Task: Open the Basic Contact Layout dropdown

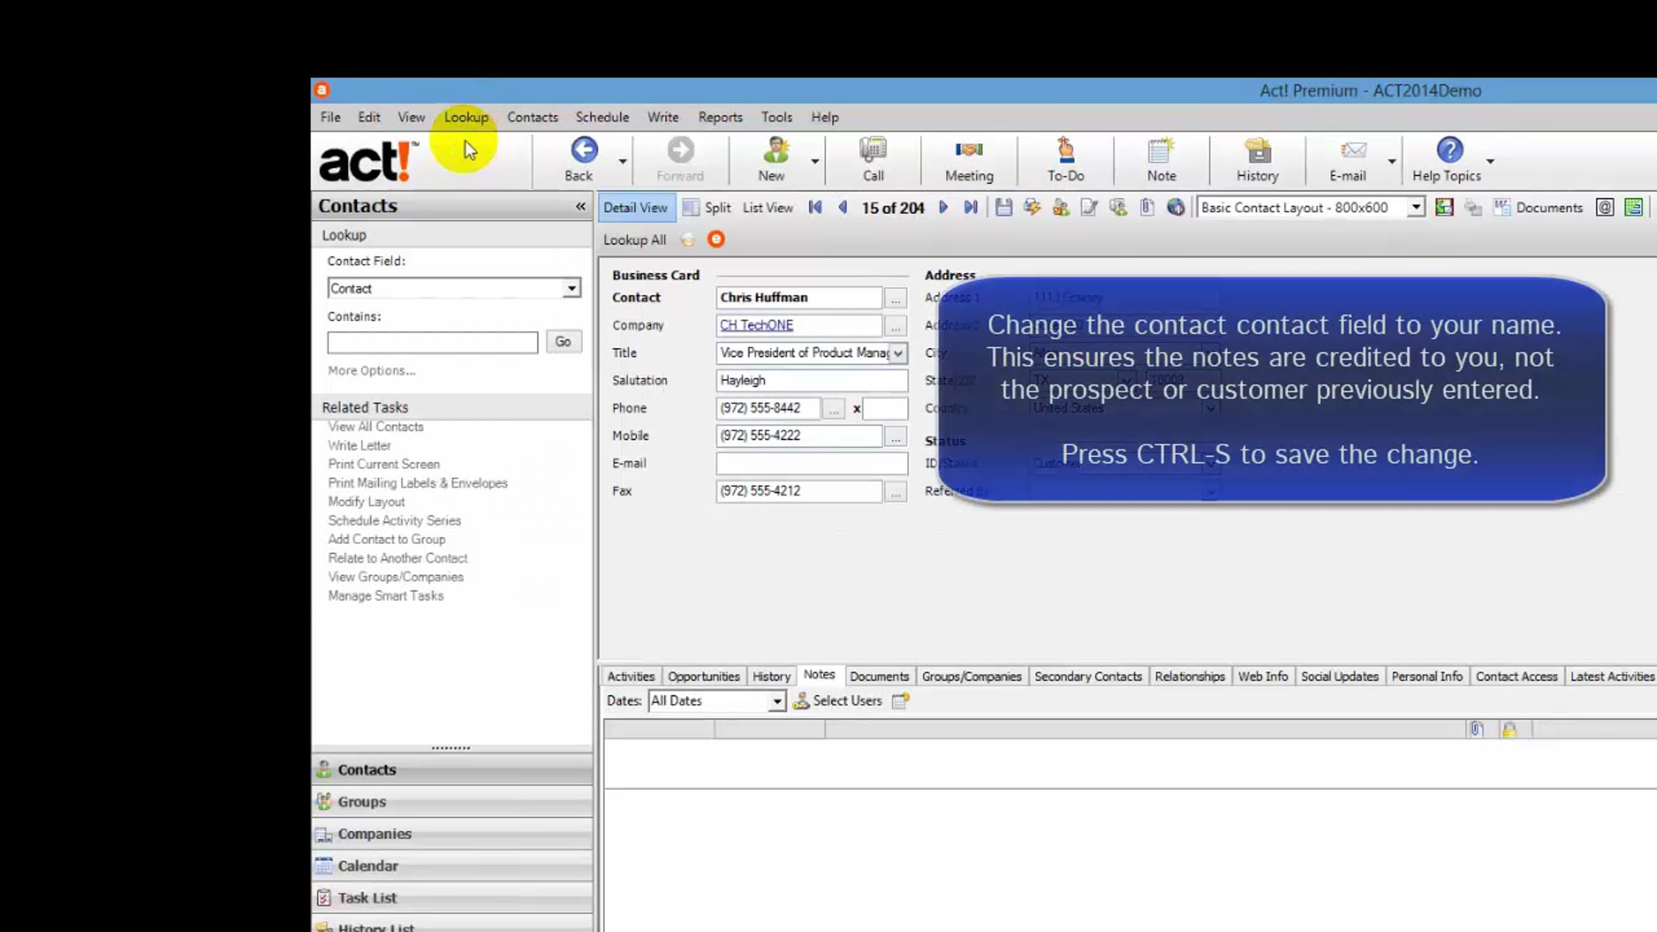Action: (1415, 207)
